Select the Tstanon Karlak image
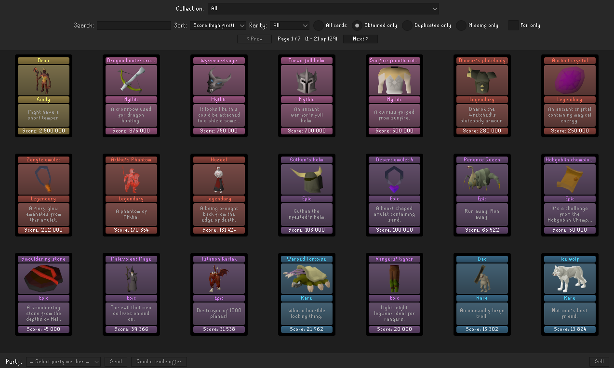Screen dimensions: 614x368 coord(219,278)
